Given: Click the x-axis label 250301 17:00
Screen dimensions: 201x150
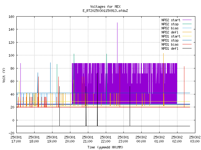Looking at the screenshot, I should [16, 139].
